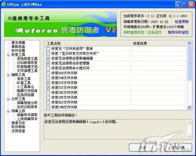Open 病毒样本提取 under 病毒上报

point(27,115)
